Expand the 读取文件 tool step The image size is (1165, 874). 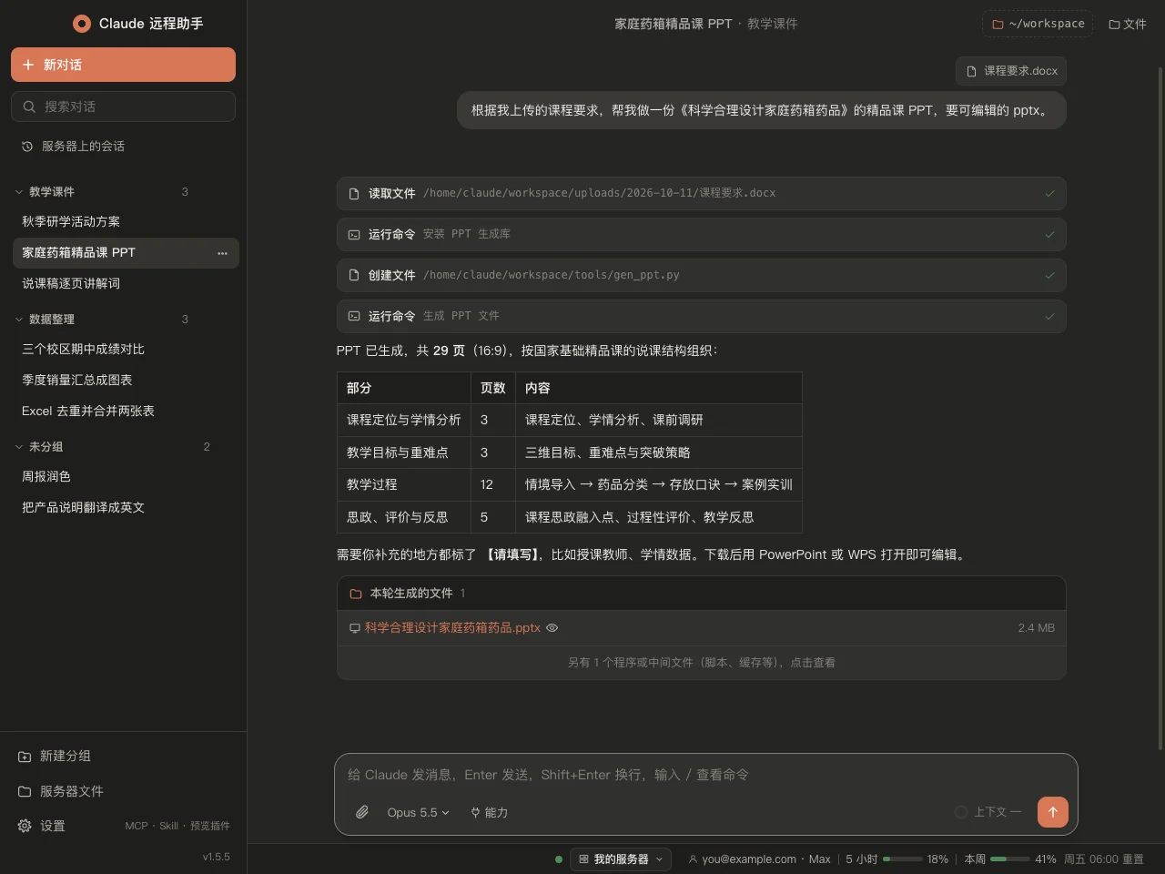[x=701, y=193]
